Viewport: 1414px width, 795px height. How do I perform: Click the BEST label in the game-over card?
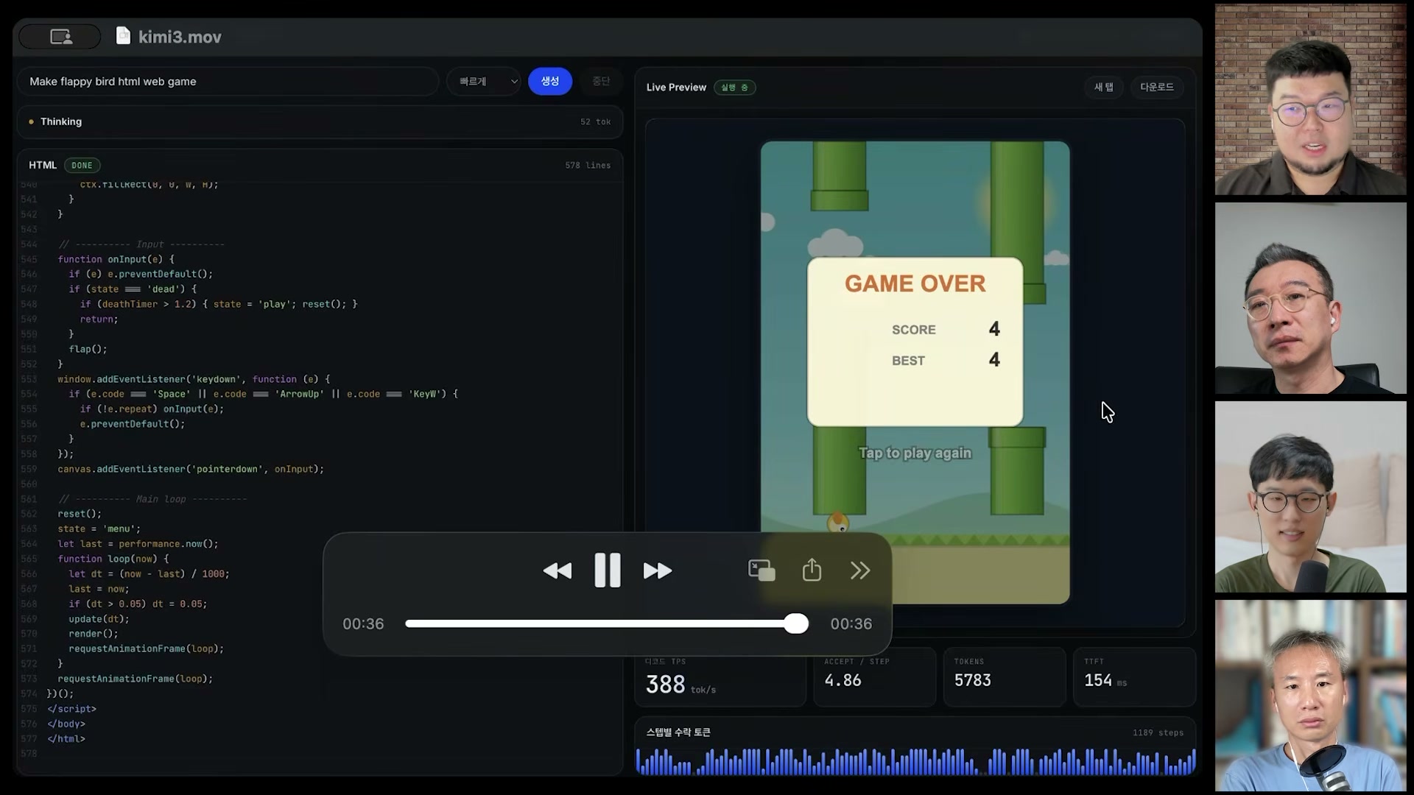(908, 361)
